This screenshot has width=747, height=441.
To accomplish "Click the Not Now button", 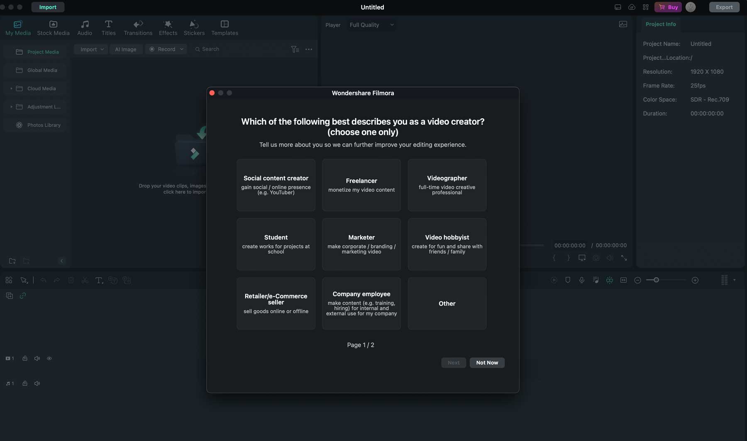I will tap(487, 363).
